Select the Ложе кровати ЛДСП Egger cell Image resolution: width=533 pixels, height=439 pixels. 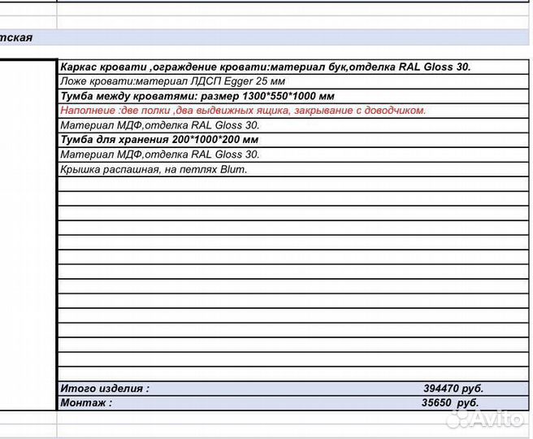point(172,81)
